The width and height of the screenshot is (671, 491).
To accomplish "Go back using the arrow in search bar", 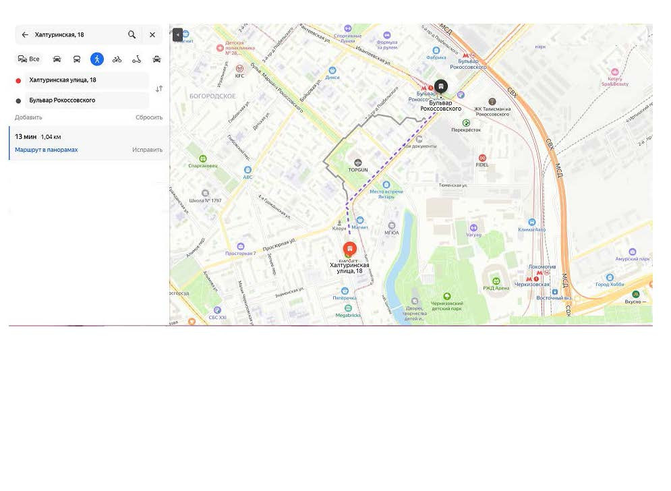I will point(25,34).
